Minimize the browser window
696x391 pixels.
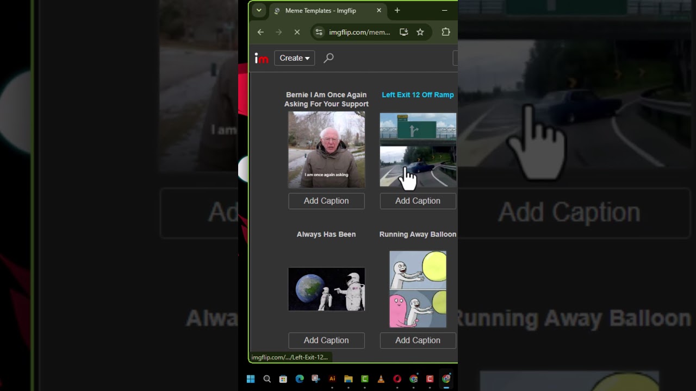click(x=445, y=10)
